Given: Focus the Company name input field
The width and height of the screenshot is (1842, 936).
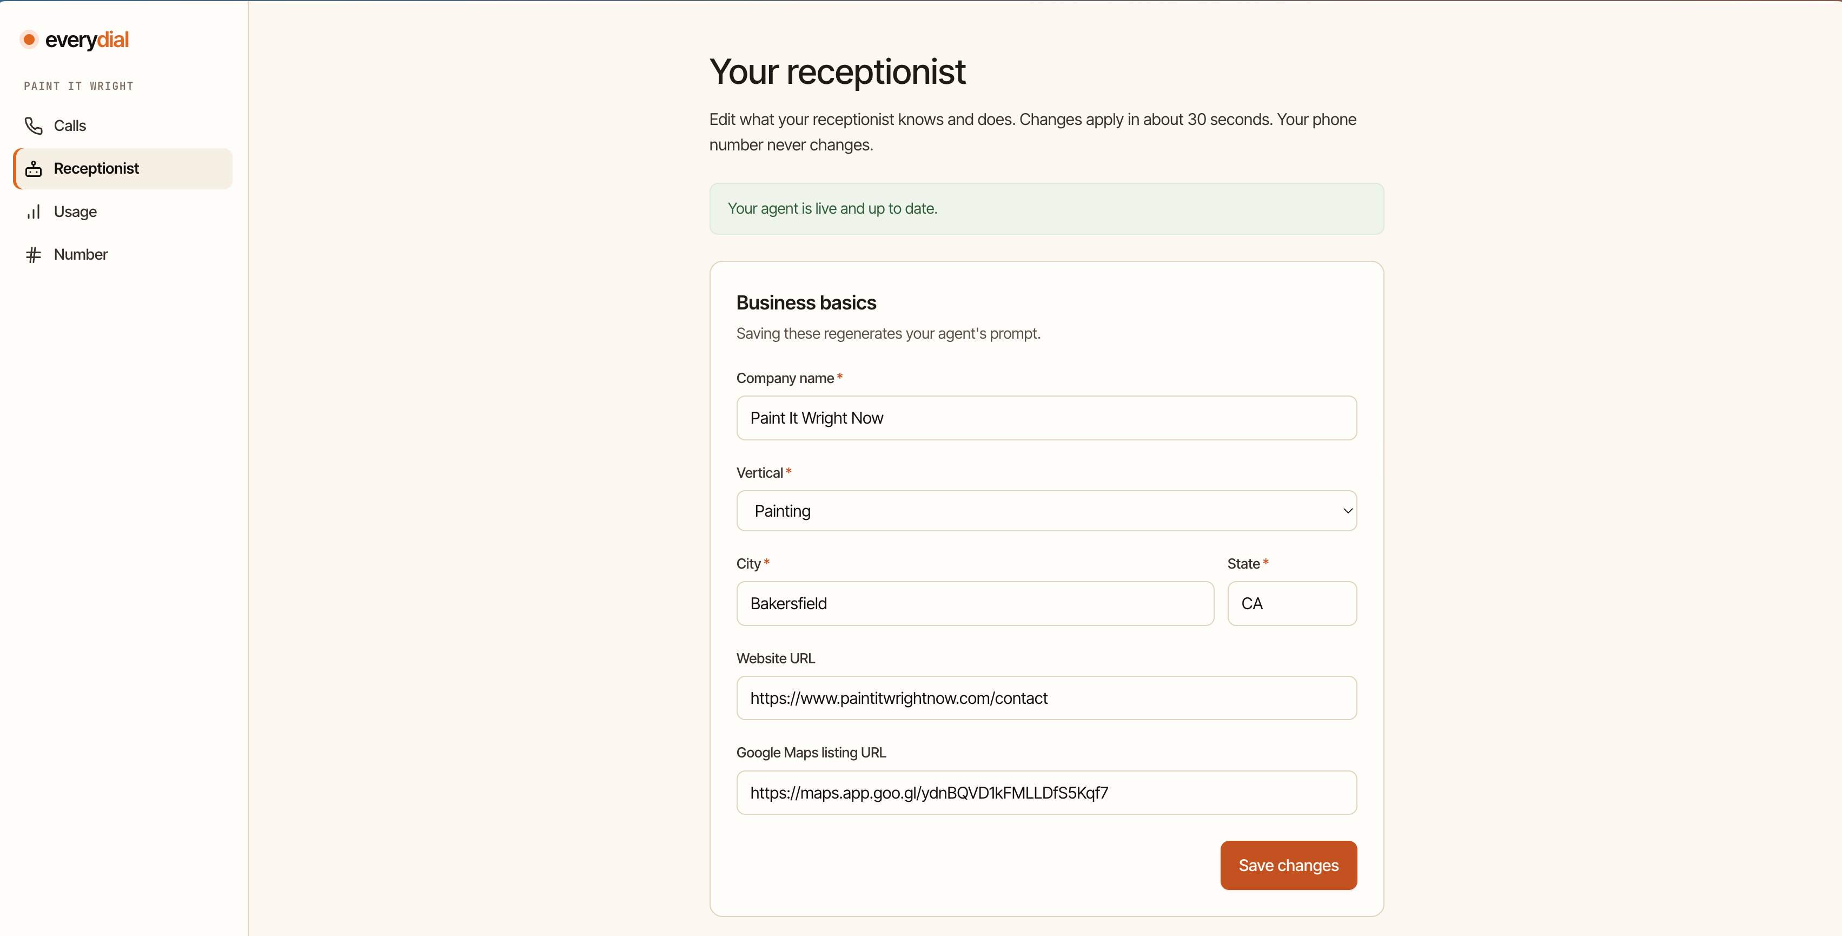Looking at the screenshot, I should coord(1046,418).
